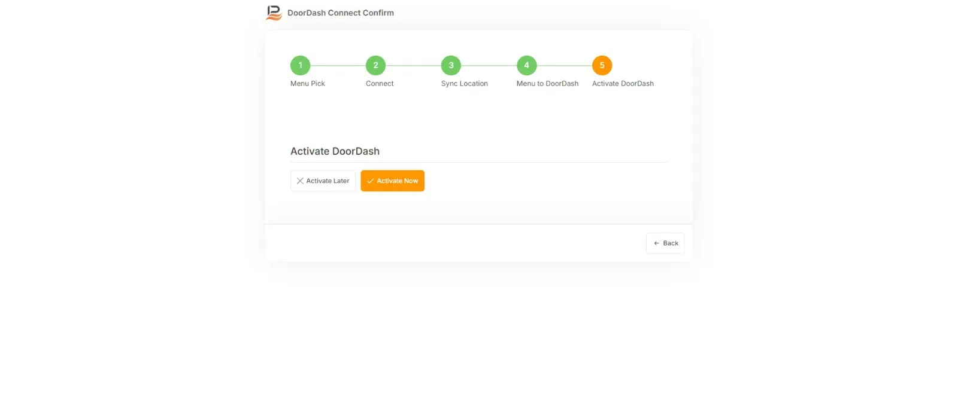Screen dimensions: 958x418
Task: Click the Activate Now button
Action: 392,181
